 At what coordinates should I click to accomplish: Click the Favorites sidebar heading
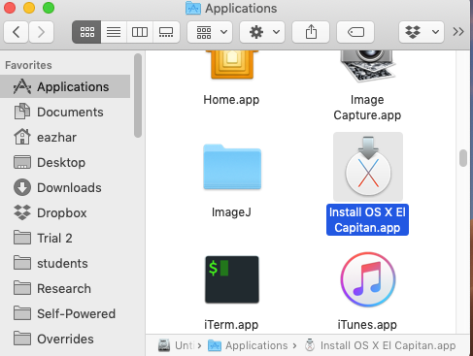(x=28, y=65)
